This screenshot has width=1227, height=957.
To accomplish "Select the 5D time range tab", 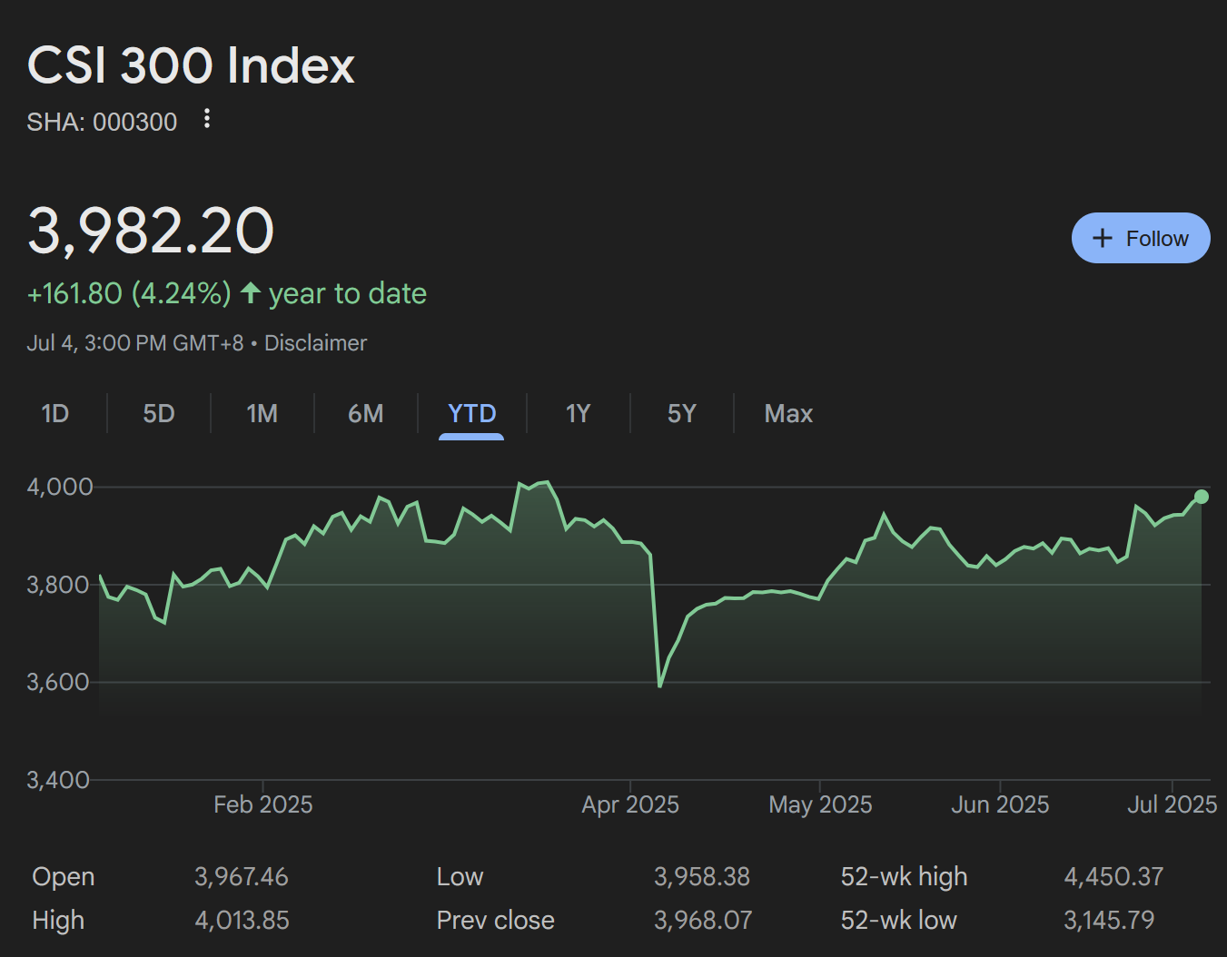I will (x=159, y=414).
